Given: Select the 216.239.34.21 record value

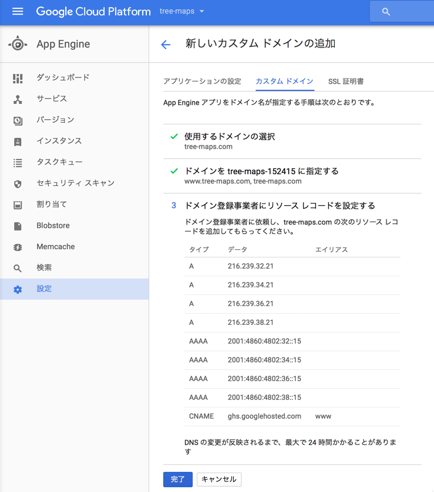Looking at the screenshot, I should (250, 285).
